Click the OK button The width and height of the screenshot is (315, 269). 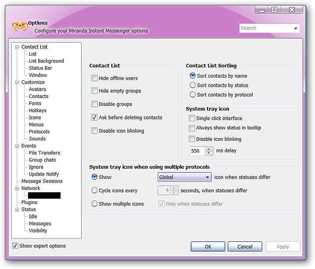(x=208, y=246)
